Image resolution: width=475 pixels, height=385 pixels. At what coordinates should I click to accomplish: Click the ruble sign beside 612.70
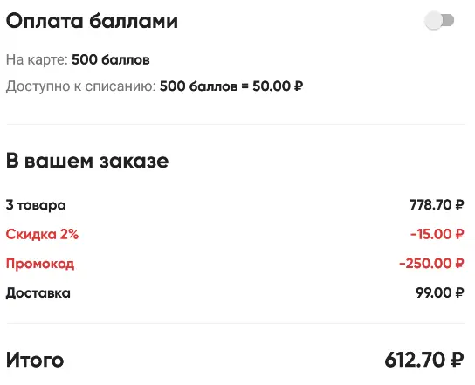(458, 360)
